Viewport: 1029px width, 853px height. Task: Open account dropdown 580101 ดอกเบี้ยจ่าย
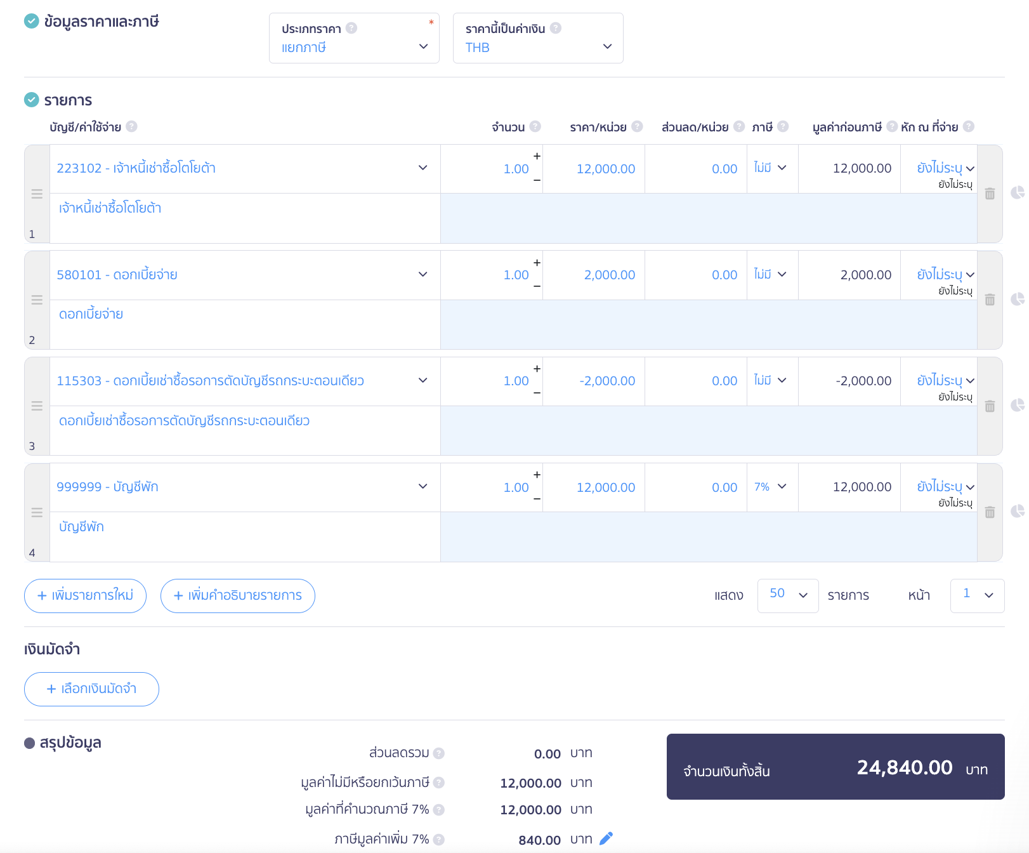click(245, 275)
